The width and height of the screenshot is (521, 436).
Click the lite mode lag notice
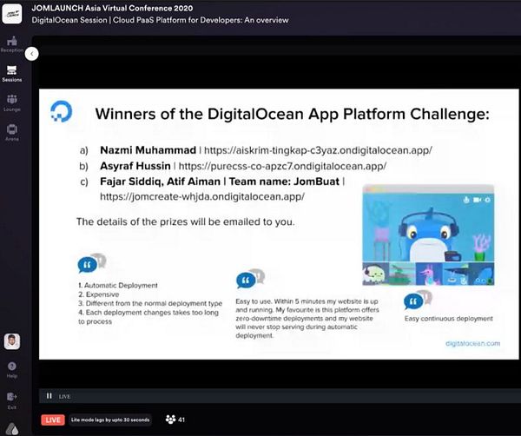point(110,419)
